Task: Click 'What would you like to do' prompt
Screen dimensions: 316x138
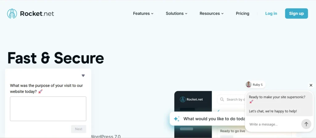Action: pos(214,119)
